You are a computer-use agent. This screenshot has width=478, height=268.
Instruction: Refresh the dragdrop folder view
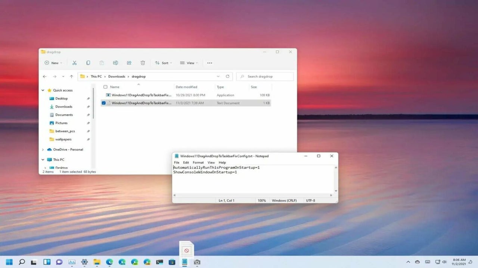227,76
